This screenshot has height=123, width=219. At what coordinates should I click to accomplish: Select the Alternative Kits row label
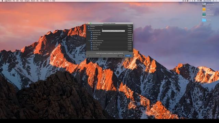pos(96,35)
